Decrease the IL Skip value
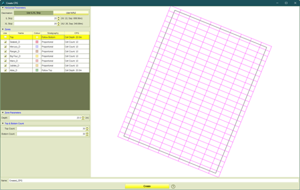This screenshot has height=190, width=300. pyautogui.click(x=59, y=20)
